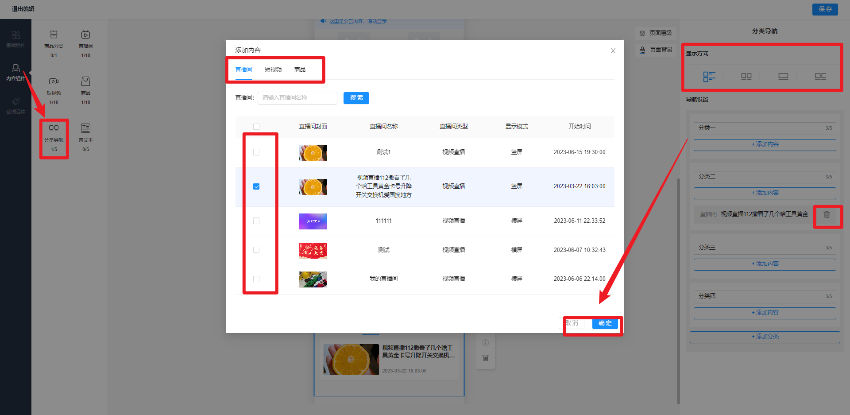Select the 富文本 component icon

click(x=85, y=128)
